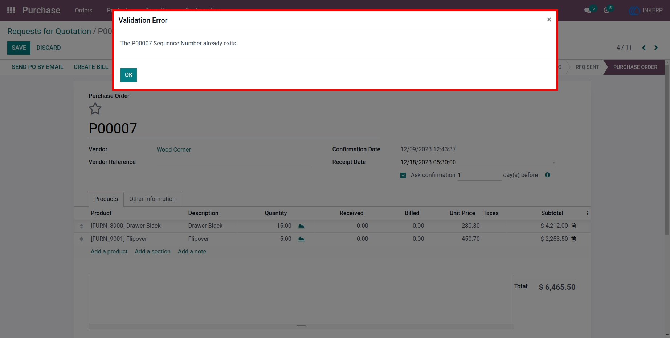Open the Orders menu

pyautogui.click(x=83, y=10)
